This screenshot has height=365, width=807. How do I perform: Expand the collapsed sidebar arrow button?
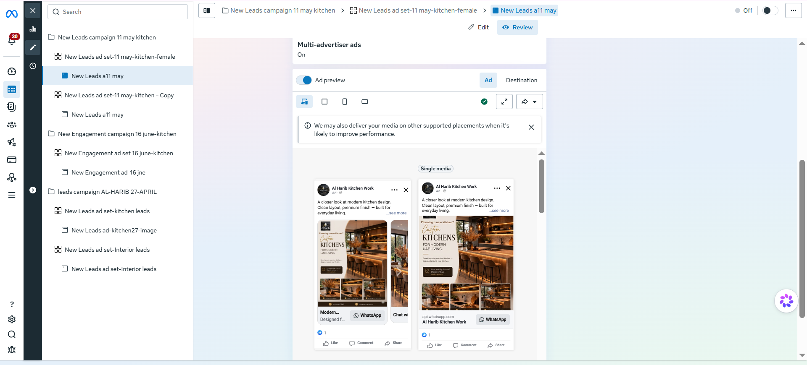33,190
